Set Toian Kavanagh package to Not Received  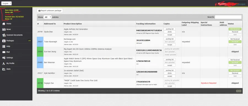[235, 39]
